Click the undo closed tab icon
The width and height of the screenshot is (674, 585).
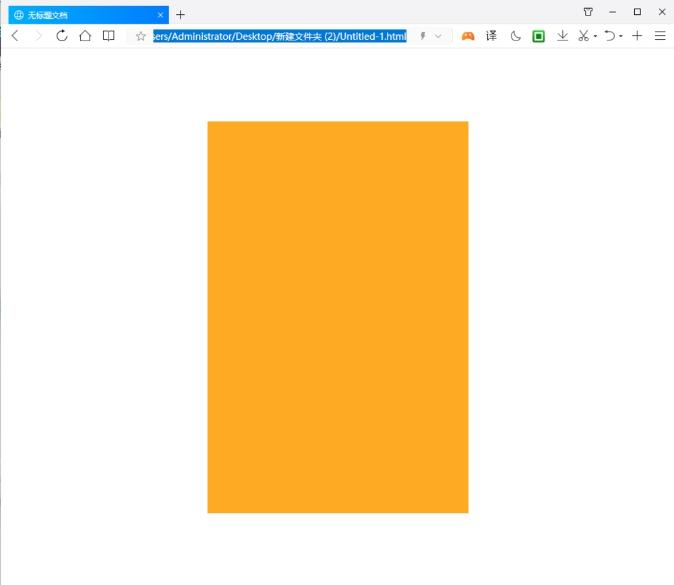pos(609,36)
